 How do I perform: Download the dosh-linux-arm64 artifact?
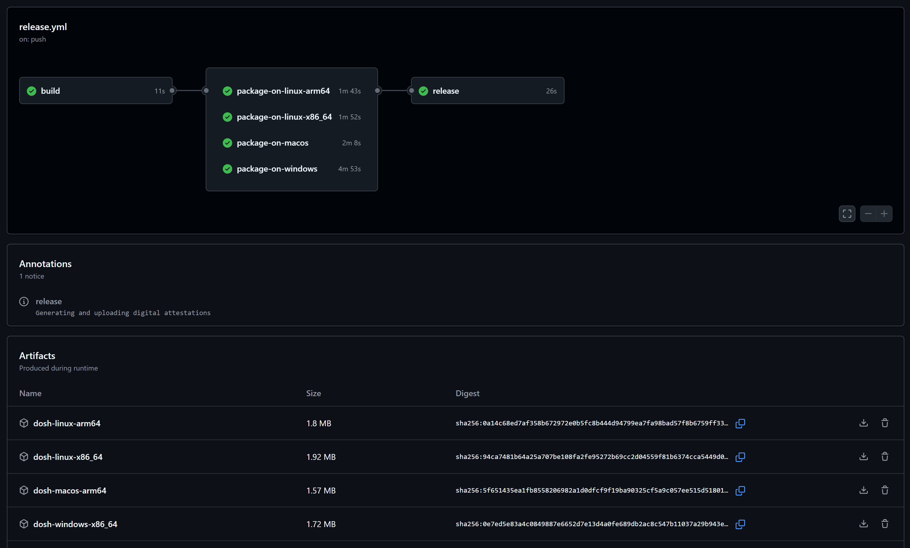point(863,423)
